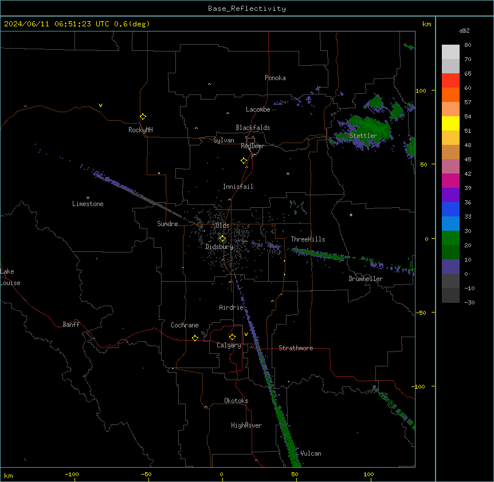Select the Ponoka city label

click(275, 78)
